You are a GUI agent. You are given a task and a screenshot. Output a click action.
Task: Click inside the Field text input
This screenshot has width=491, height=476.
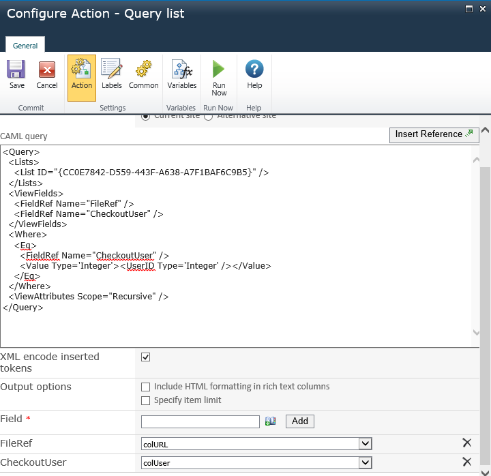[200, 421]
